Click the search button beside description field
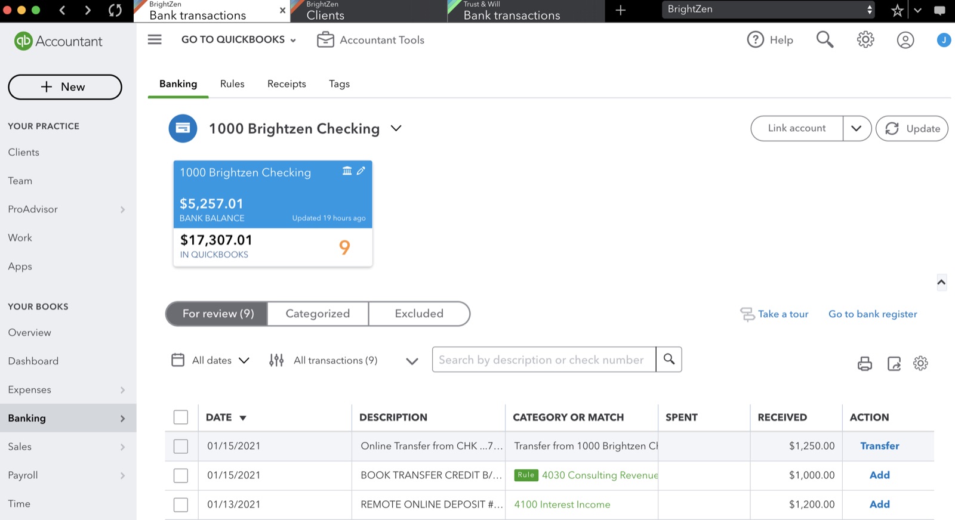The width and height of the screenshot is (955, 520). [x=669, y=360]
